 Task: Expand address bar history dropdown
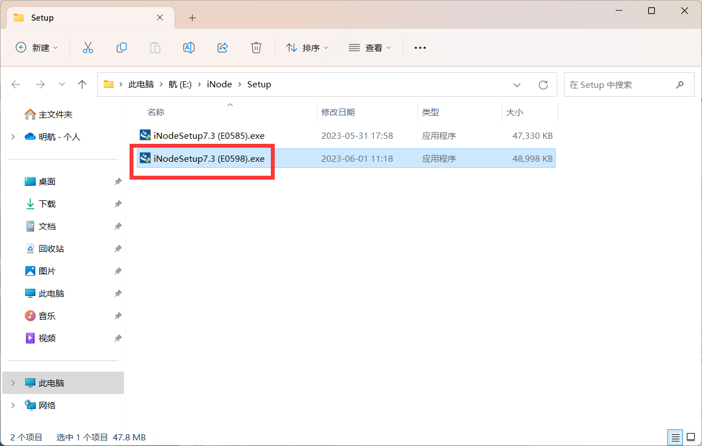coord(517,84)
